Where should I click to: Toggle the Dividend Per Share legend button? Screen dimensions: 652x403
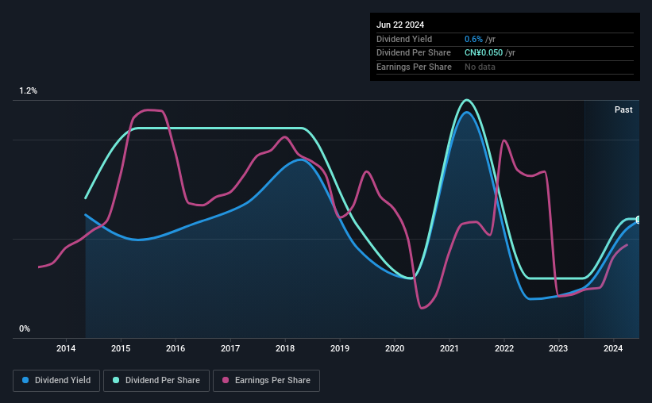[156, 381]
